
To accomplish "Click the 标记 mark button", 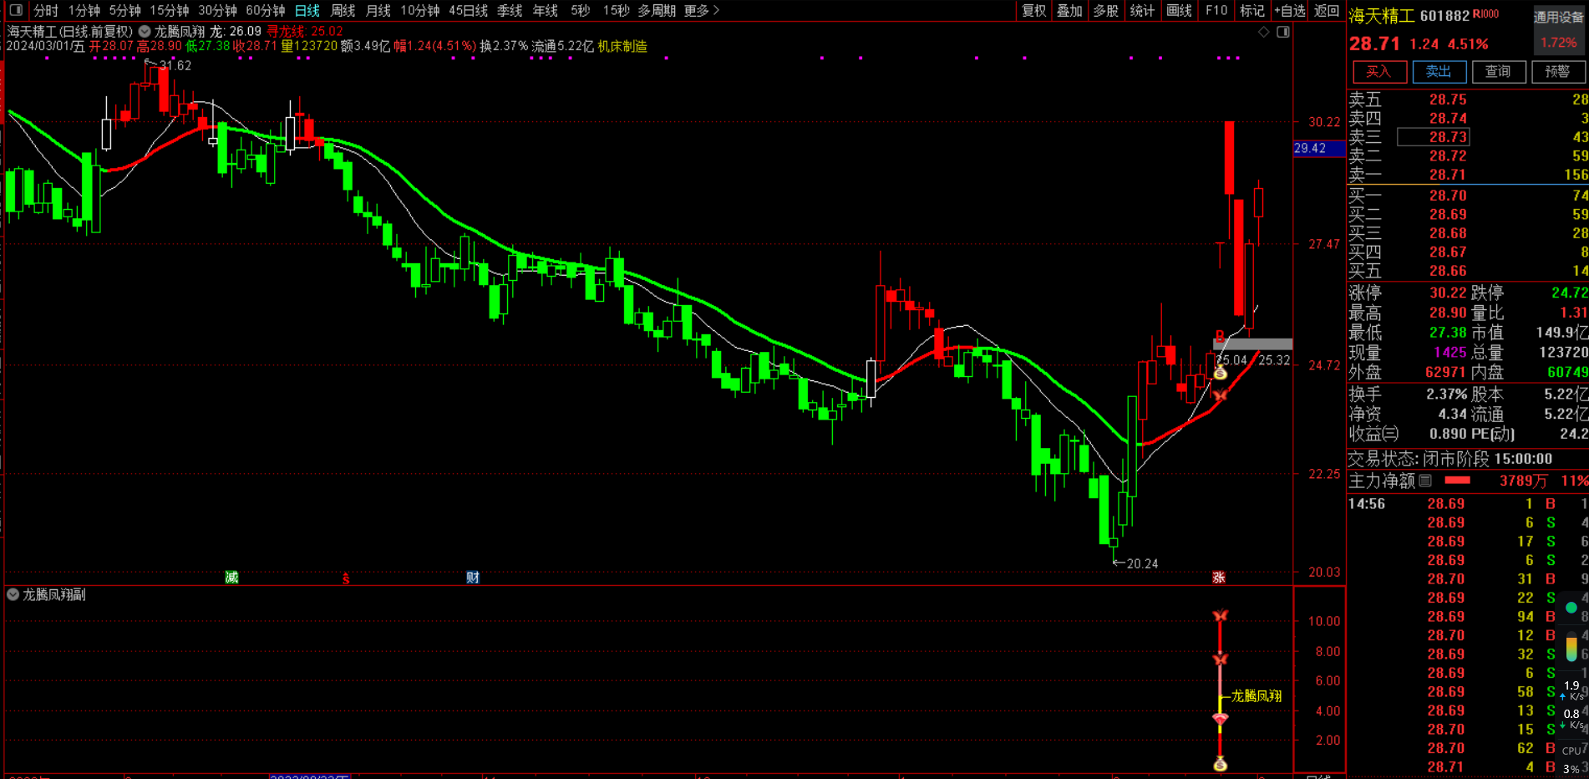I will [1252, 10].
